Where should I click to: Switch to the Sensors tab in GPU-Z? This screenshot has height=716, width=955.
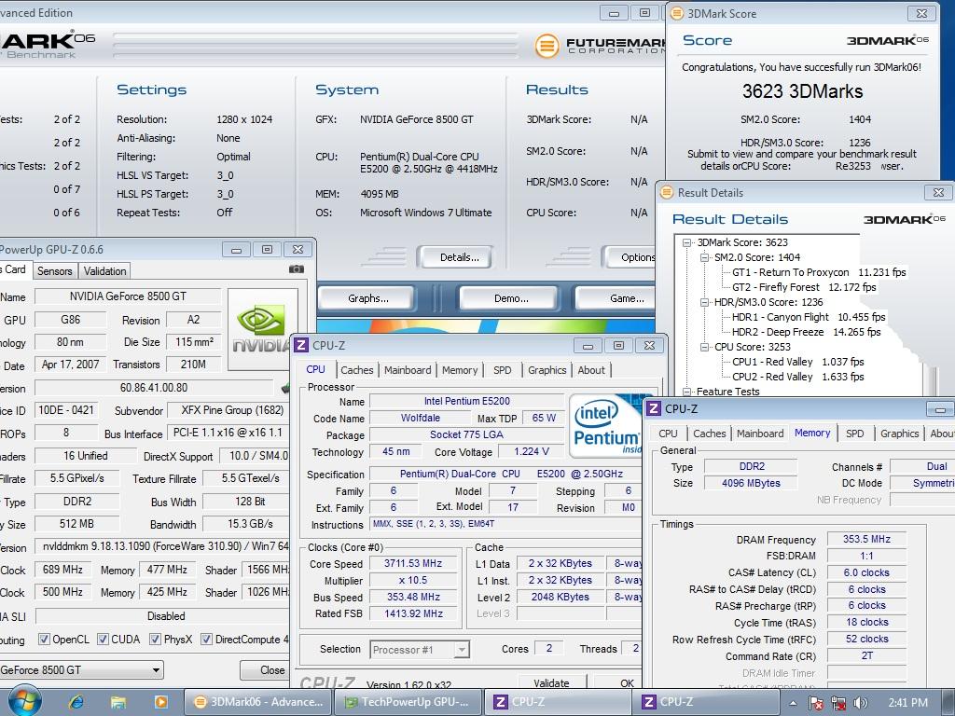coord(55,271)
